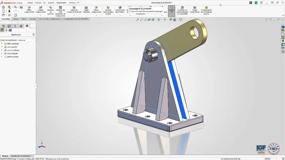Open PropertyManager tab icon

click(x=9, y=26)
